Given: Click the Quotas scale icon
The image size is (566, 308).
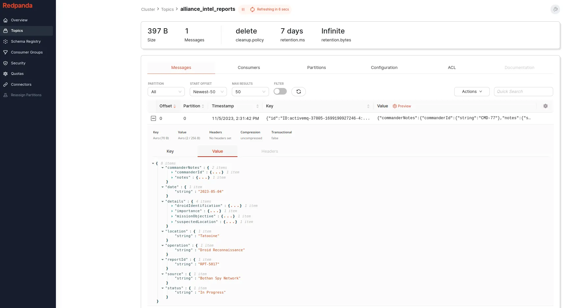Looking at the screenshot, I should click(x=6, y=74).
